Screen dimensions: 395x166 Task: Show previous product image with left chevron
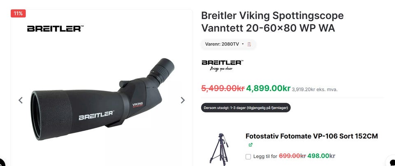click(21, 100)
